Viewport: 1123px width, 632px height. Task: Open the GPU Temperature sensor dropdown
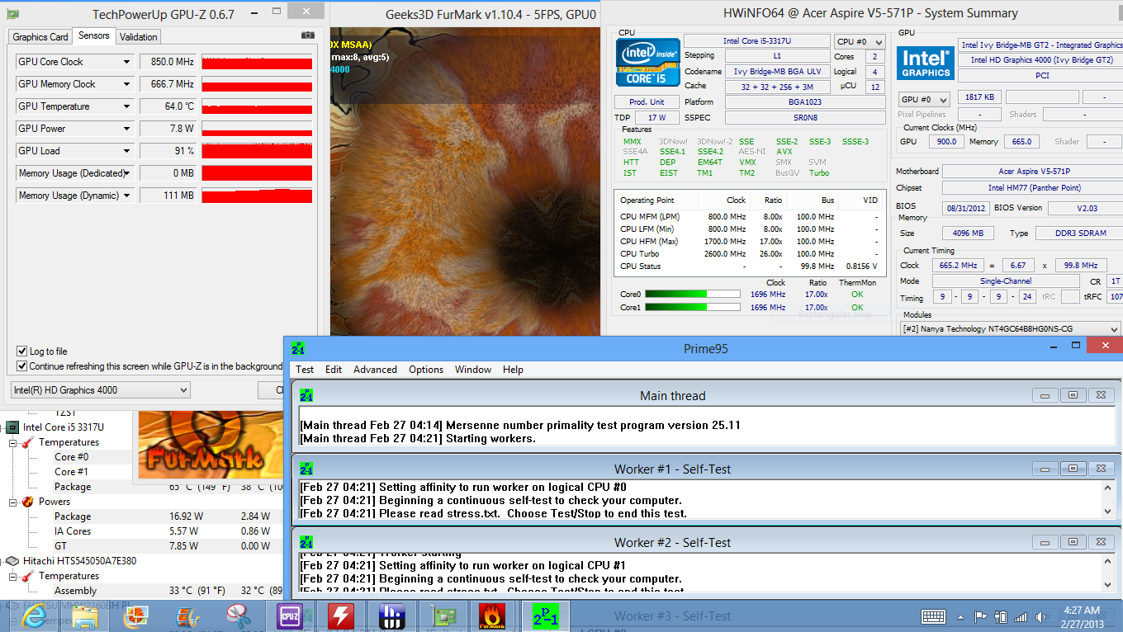pos(126,106)
